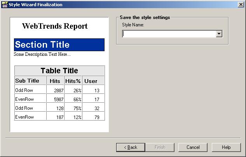Open Help for the wizard

pos(226,147)
